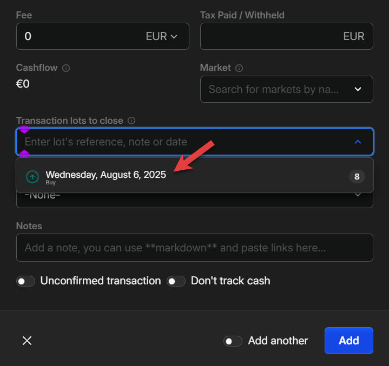Expand the Market search dropdown chevron

click(x=358, y=89)
